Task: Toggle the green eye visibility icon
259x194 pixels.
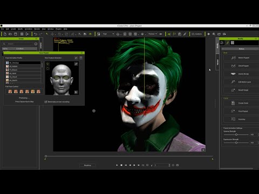Action: pos(90,34)
